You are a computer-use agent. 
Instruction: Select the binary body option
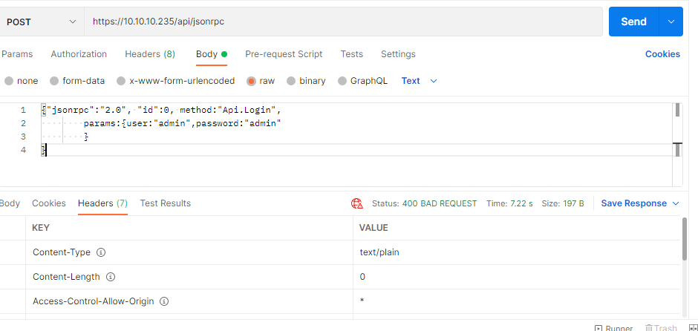coord(291,81)
